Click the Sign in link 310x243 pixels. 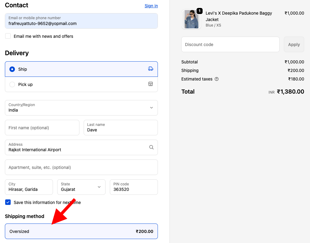(x=151, y=6)
